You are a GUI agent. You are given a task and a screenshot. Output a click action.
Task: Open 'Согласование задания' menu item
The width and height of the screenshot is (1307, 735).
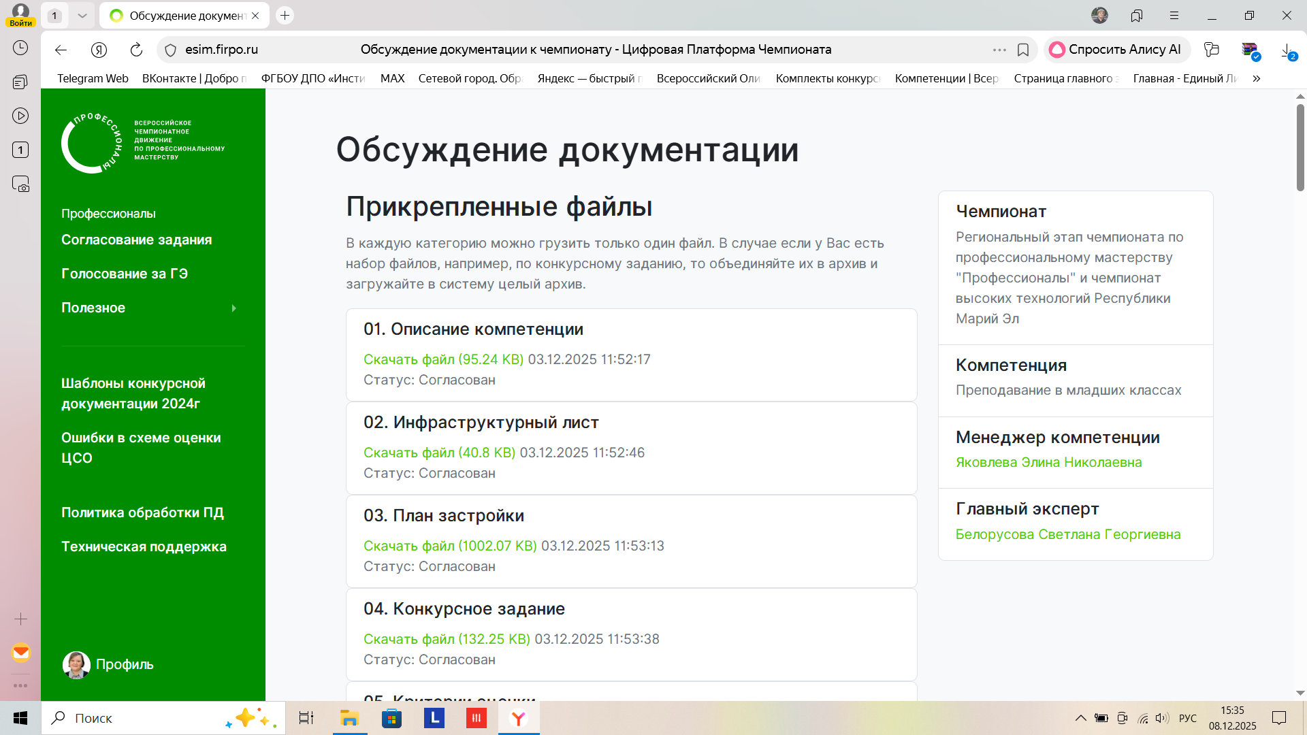(136, 240)
